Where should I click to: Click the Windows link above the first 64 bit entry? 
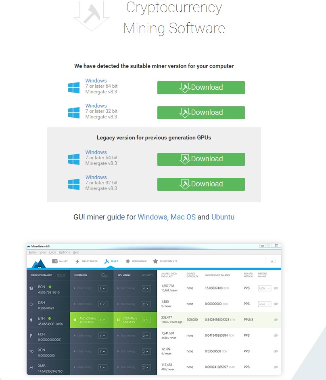coord(96,81)
